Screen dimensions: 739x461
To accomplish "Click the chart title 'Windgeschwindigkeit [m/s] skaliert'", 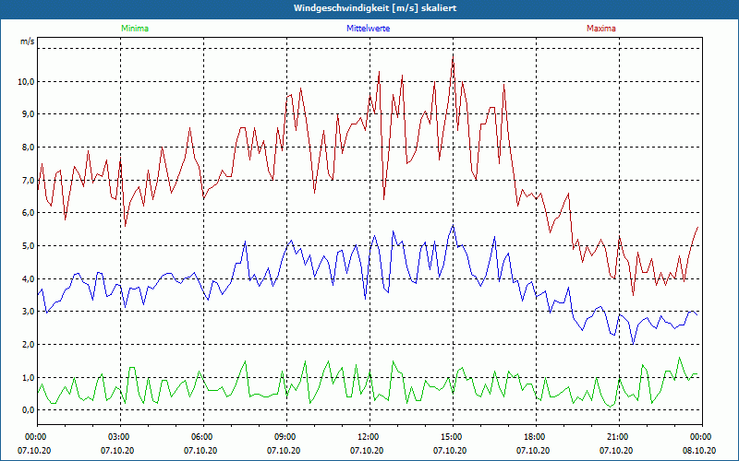I will click(375, 8).
